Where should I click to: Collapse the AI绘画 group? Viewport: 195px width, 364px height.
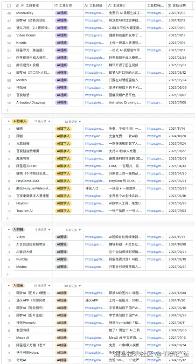click(x=9, y=286)
